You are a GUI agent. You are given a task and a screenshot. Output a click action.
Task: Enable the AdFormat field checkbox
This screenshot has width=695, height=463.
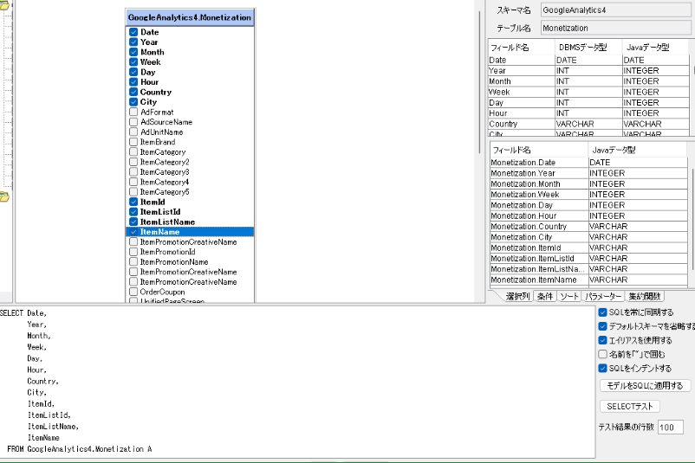click(133, 112)
